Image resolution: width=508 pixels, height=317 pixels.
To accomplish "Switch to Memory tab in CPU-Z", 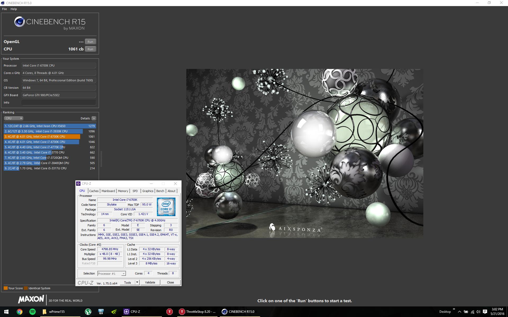I will point(123,191).
